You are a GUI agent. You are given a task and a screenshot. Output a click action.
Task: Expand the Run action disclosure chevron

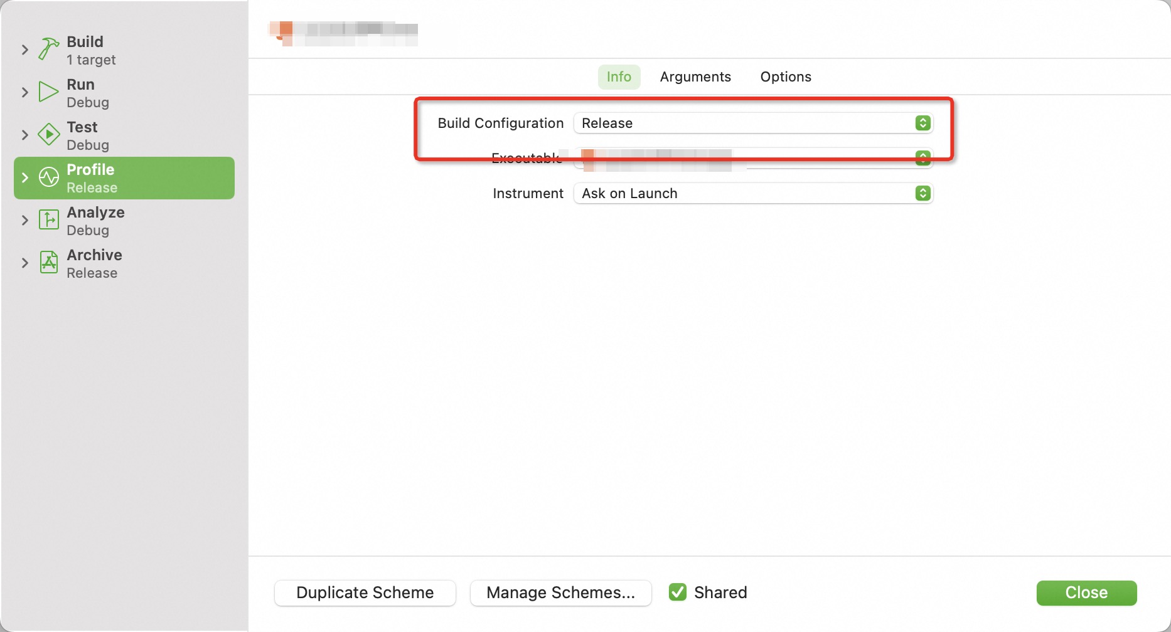[x=25, y=92]
